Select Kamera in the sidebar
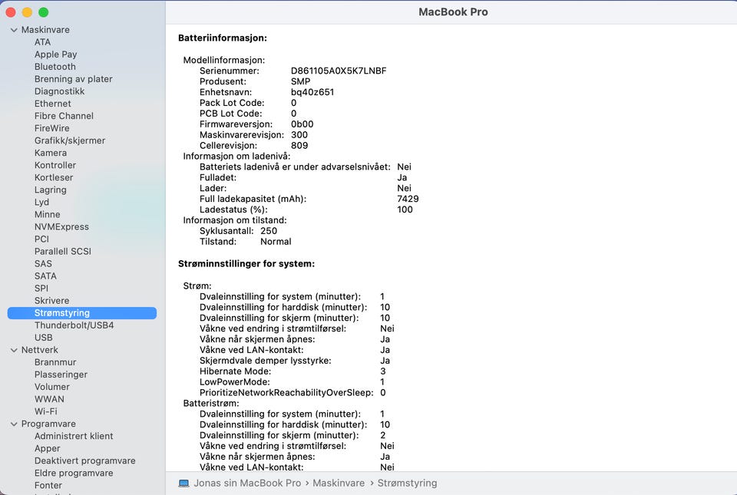Viewport: 737px width, 495px height. 51,153
